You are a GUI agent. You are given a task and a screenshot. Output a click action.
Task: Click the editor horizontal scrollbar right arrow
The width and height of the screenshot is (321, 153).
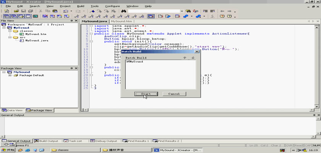coord(311,110)
